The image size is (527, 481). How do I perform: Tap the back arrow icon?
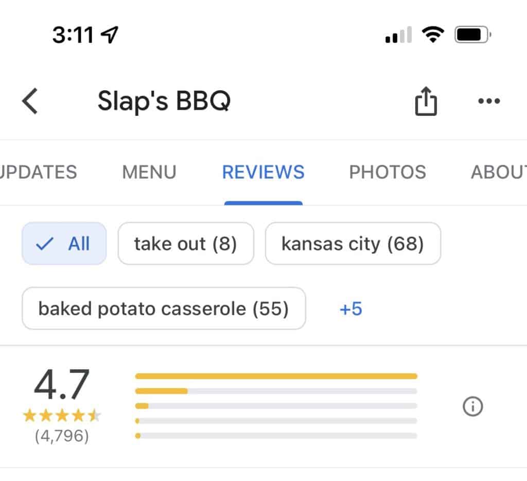tap(30, 101)
